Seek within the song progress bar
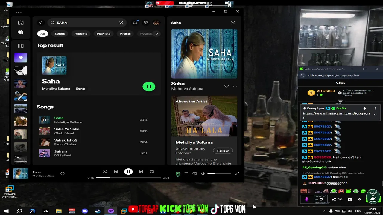383x215 pixels. [128, 178]
